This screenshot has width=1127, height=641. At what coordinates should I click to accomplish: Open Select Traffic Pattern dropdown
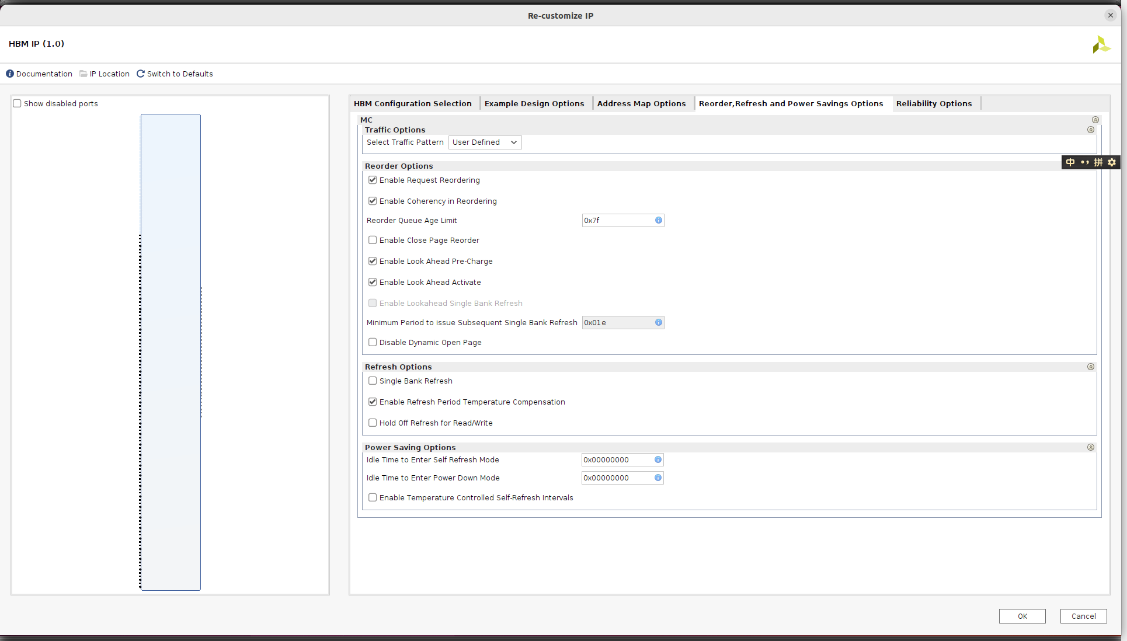pos(485,142)
